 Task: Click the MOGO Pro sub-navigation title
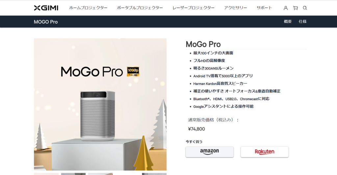pyautogui.click(x=46, y=22)
